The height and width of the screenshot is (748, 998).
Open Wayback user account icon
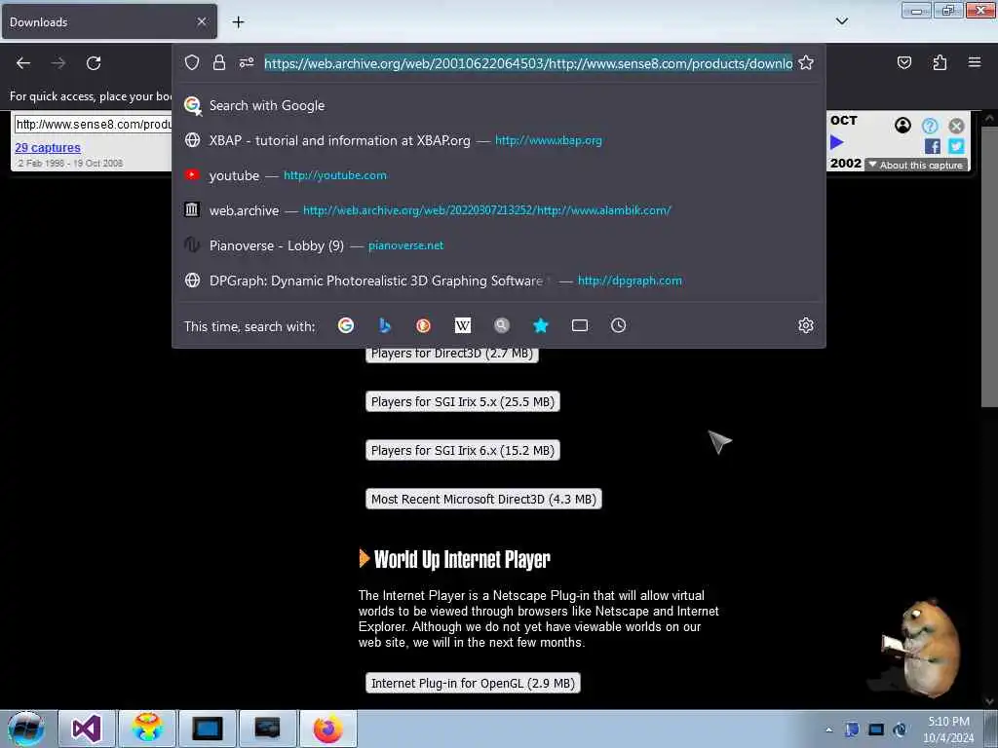(x=902, y=126)
